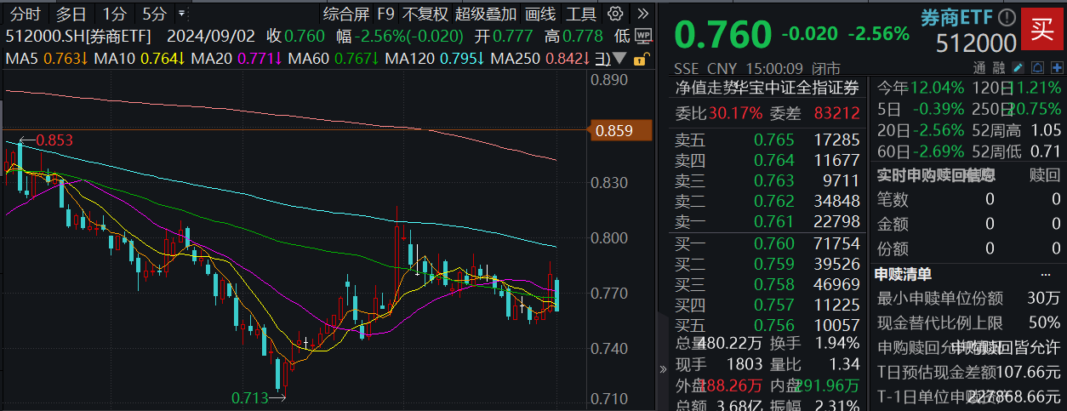The image size is (1067, 411).
Task: Click the 量比 1.34 value
Action: tap(843, 366)
